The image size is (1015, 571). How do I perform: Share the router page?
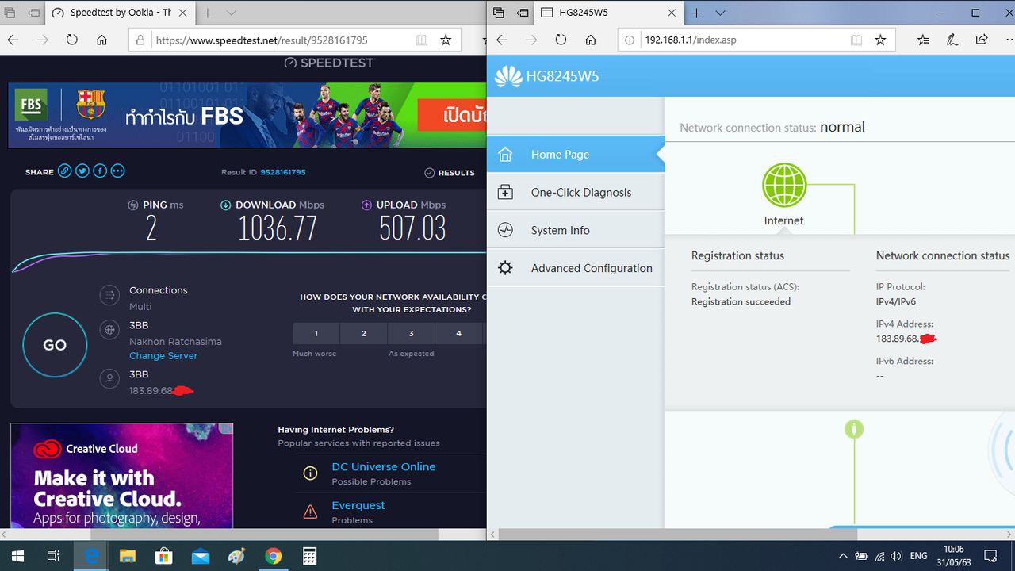(x=982, y=40)
